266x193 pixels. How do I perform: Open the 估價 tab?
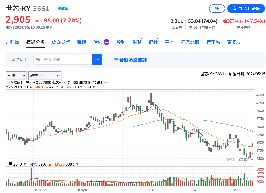pos(98,42)
